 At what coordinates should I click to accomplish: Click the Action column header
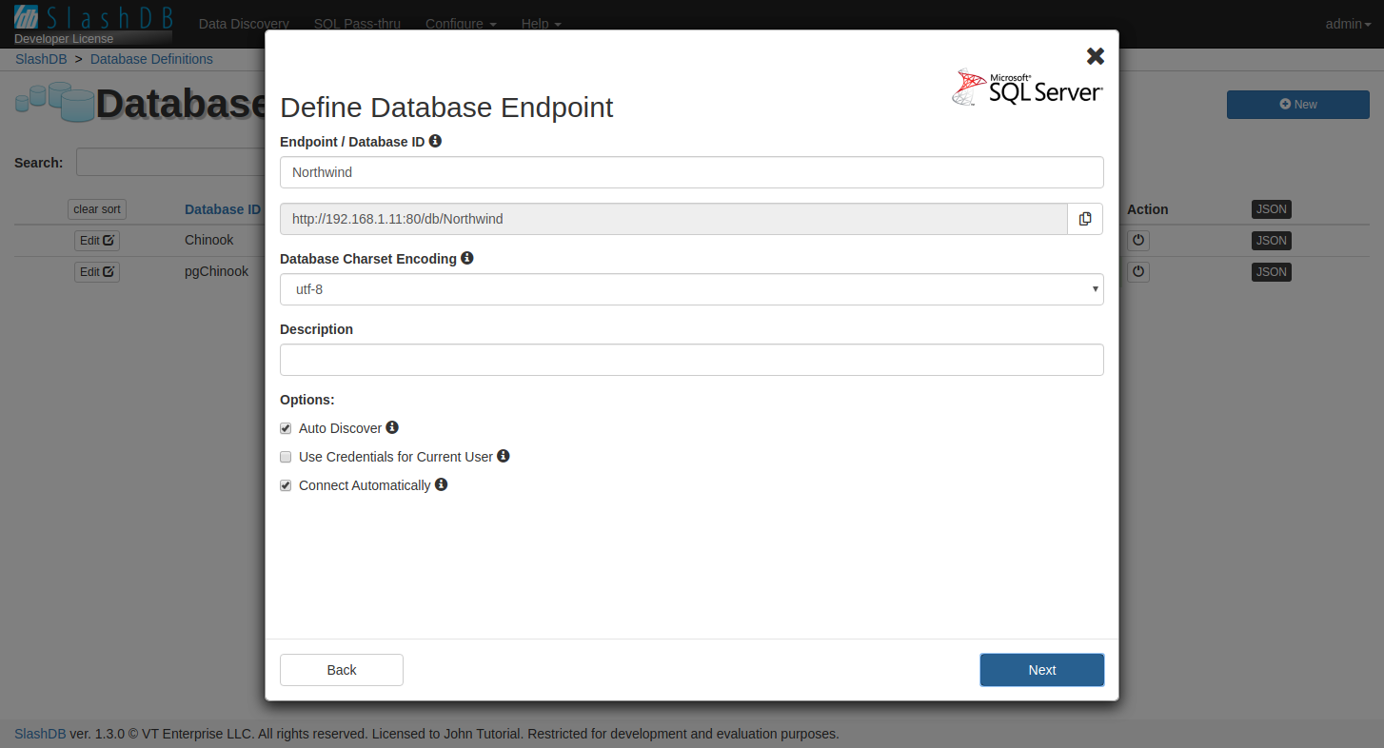pyautogui.click(x=1147, y=209)
